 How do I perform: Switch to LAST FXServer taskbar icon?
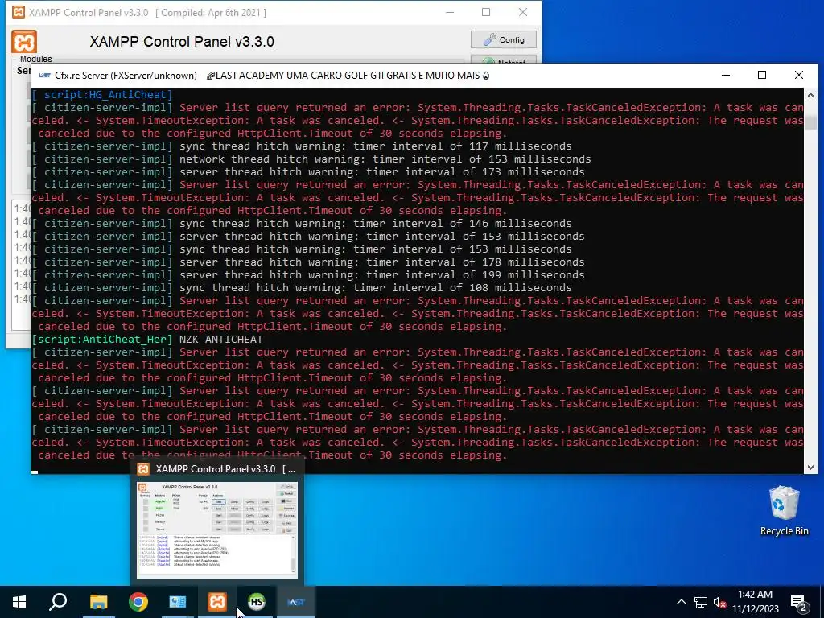tap(296, 602)
